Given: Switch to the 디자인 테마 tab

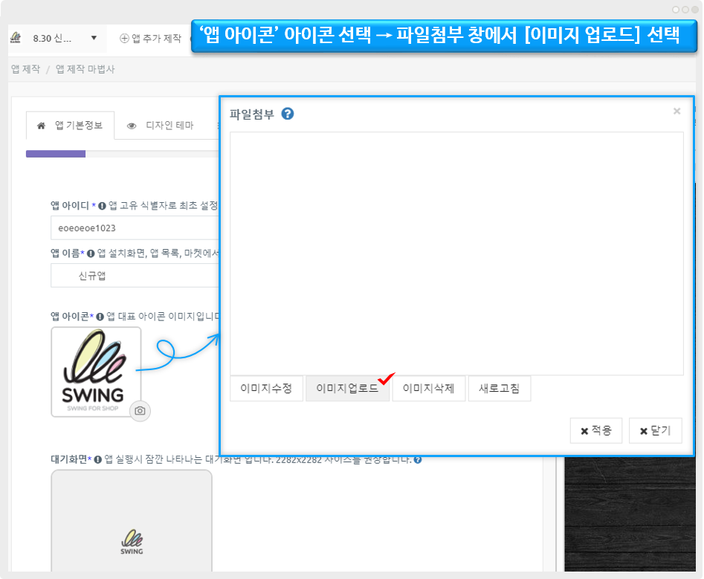Looking at the screenshot, I should tap(161, 126).
